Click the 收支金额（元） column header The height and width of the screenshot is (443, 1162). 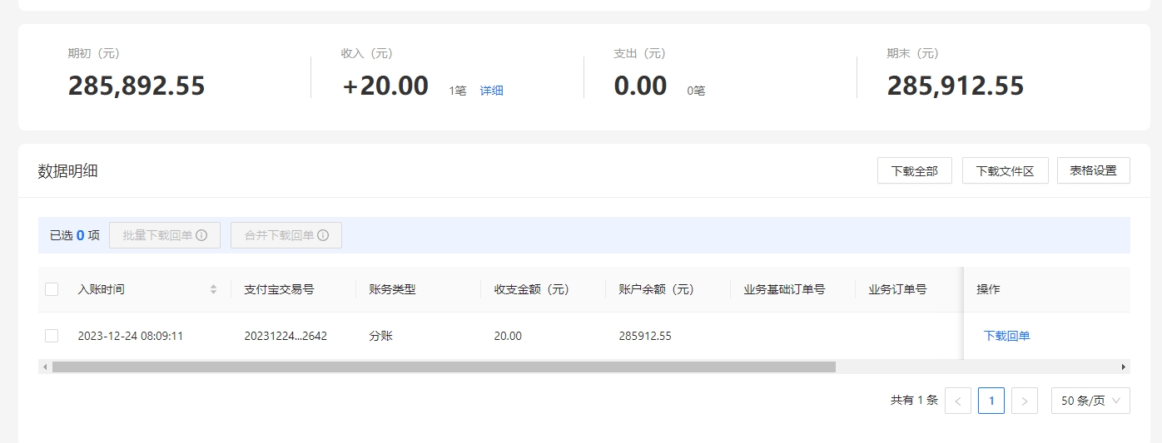531,289
